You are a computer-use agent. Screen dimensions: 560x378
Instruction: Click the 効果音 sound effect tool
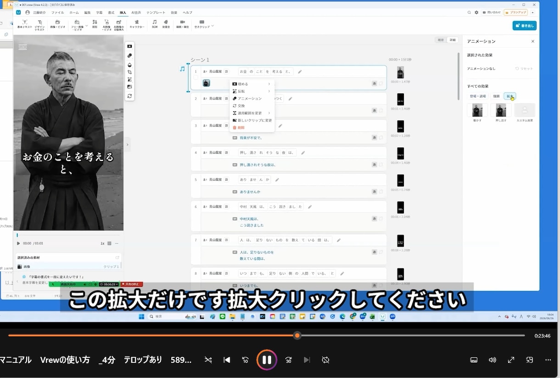(x=166, y=24)
